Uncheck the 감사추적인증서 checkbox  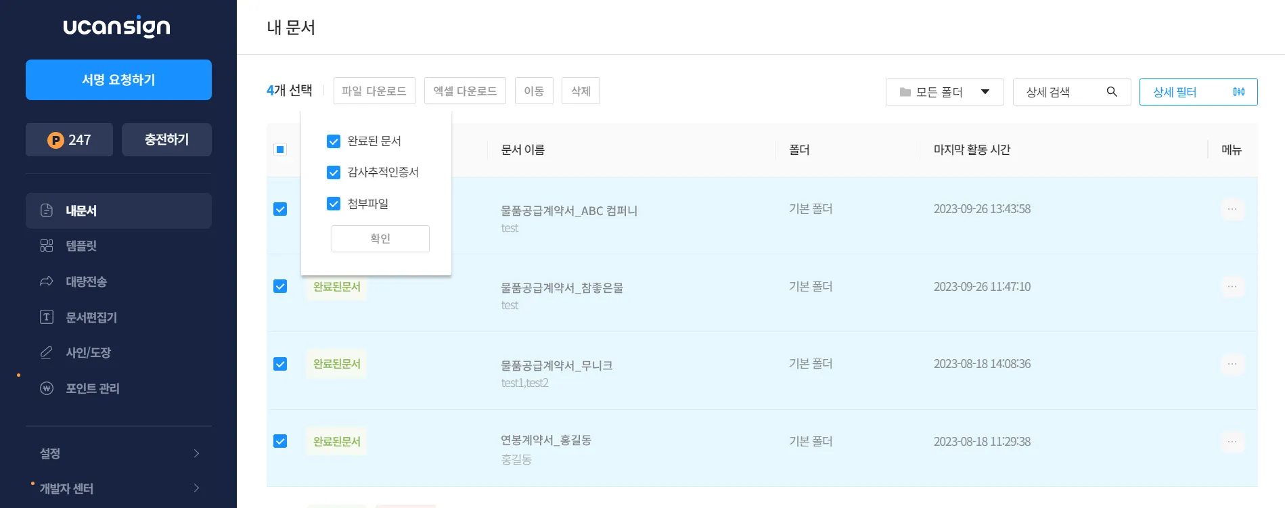click(334, 172)
